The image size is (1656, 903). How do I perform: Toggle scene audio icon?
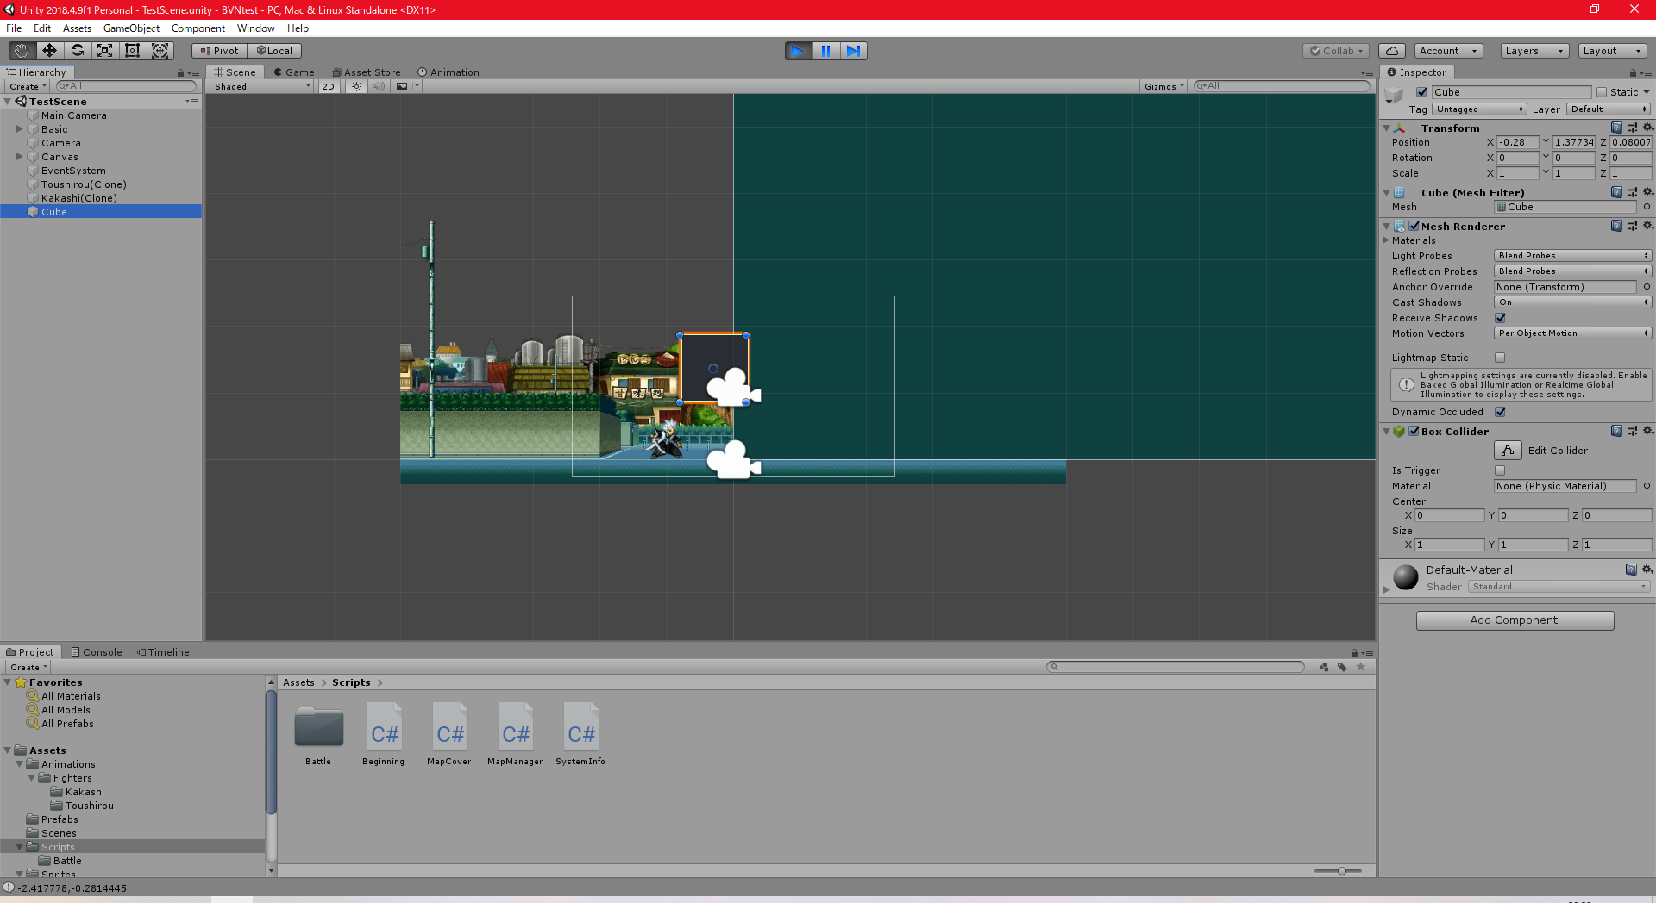(x=379, y=86)
